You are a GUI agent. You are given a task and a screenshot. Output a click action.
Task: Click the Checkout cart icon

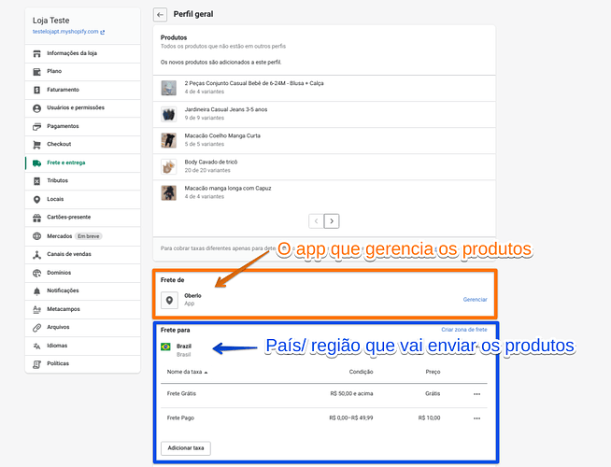pos(37,145)
